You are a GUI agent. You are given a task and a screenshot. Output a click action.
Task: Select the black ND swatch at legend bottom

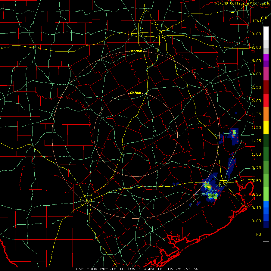(266, 234)
